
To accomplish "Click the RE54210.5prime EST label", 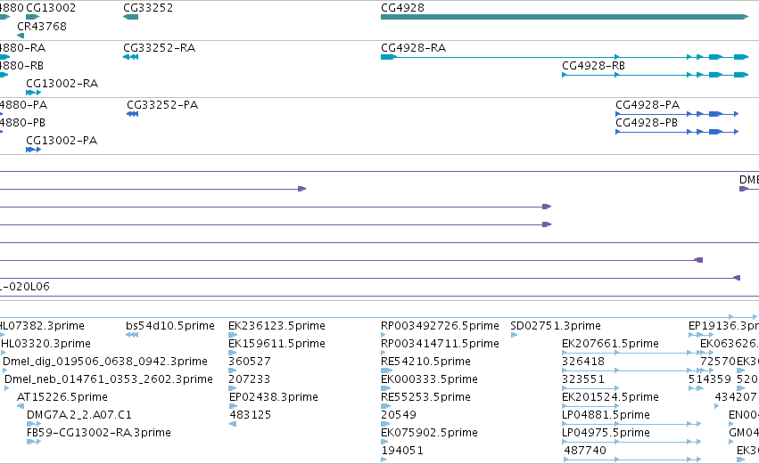I will pos(425,362).
